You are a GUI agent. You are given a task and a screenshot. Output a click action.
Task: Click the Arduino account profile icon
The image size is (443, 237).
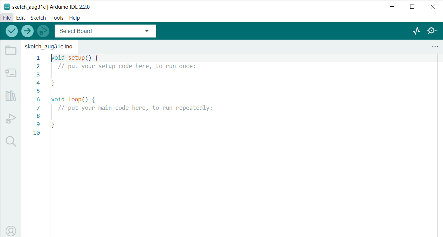[11, 231]
